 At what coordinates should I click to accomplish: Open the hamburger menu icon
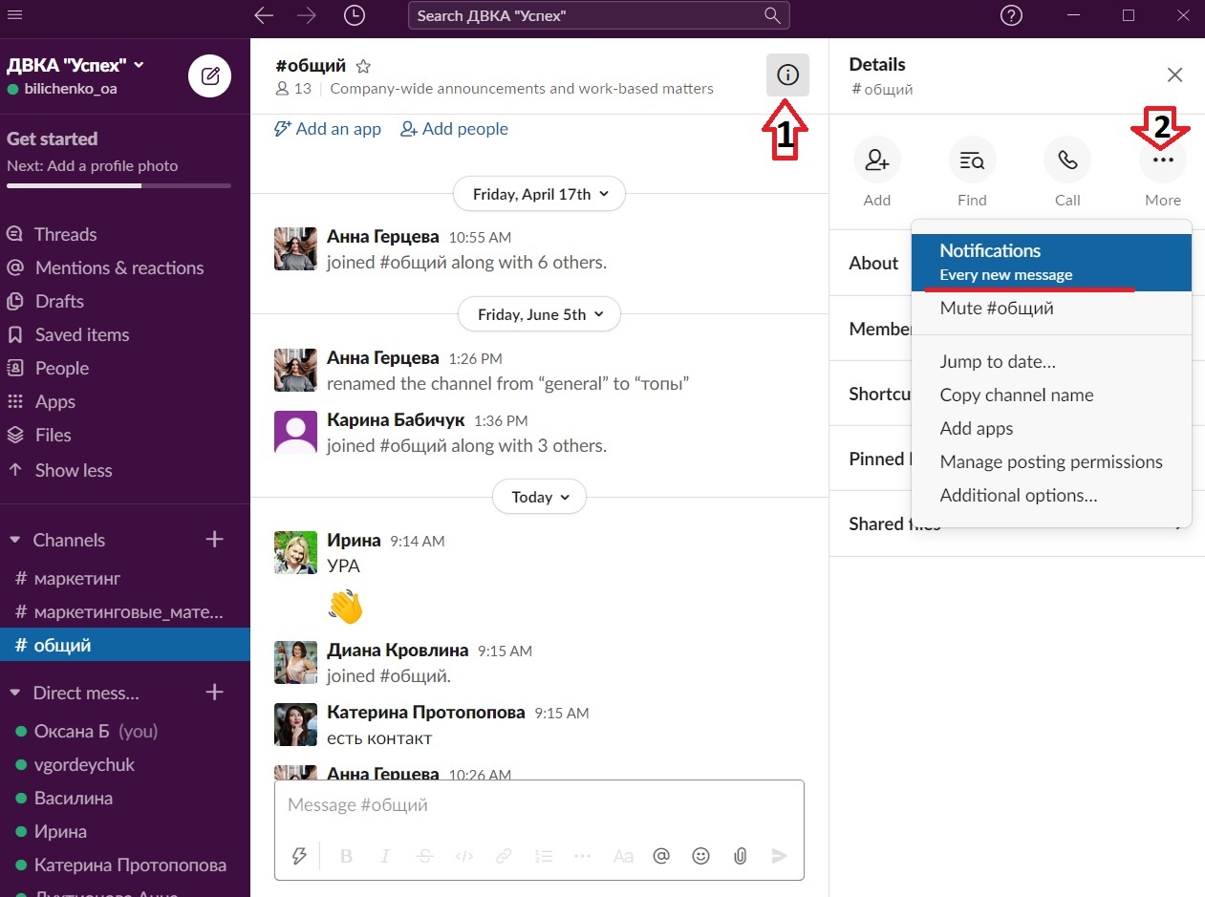tap(14, 15)
